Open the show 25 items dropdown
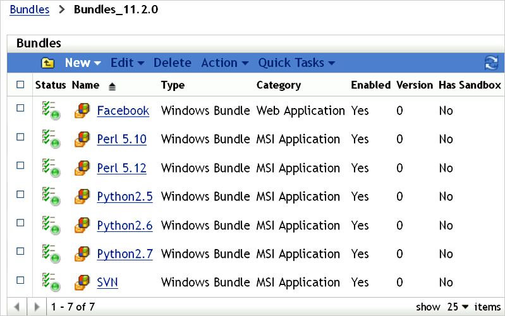Viewport: 505px width, 316px height. click(x=458, y=307)
